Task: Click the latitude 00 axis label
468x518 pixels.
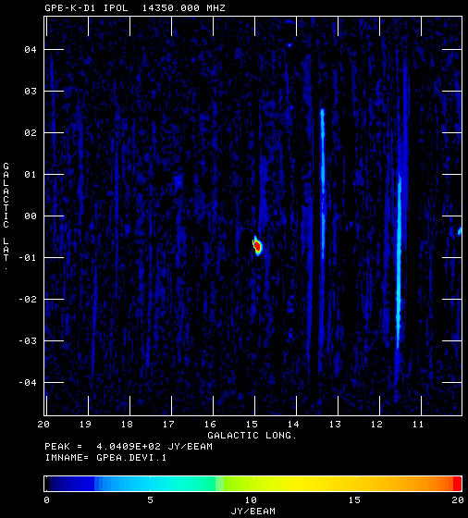Action: point(30,216)
